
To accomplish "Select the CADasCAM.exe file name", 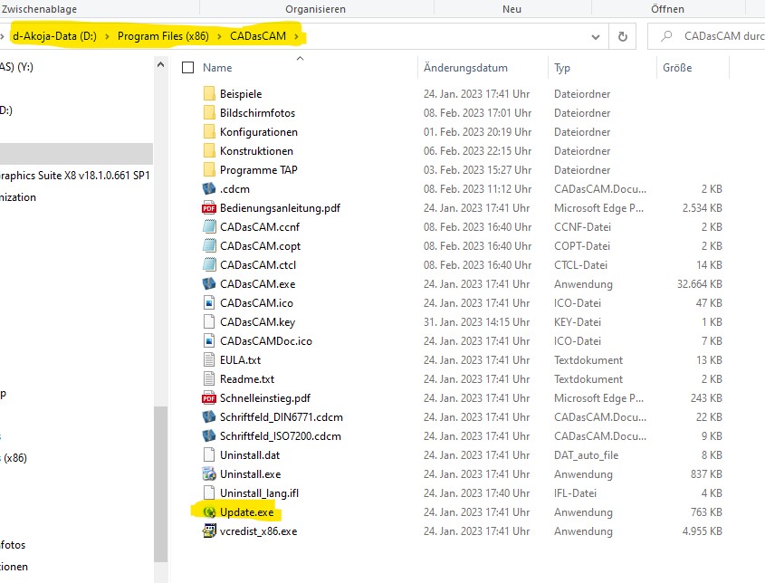I will pos(258,284).
